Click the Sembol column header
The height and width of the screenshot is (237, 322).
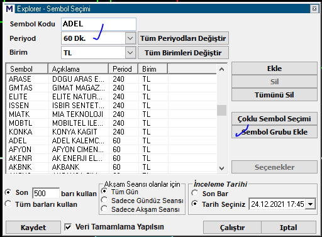(x=27, y=69)
